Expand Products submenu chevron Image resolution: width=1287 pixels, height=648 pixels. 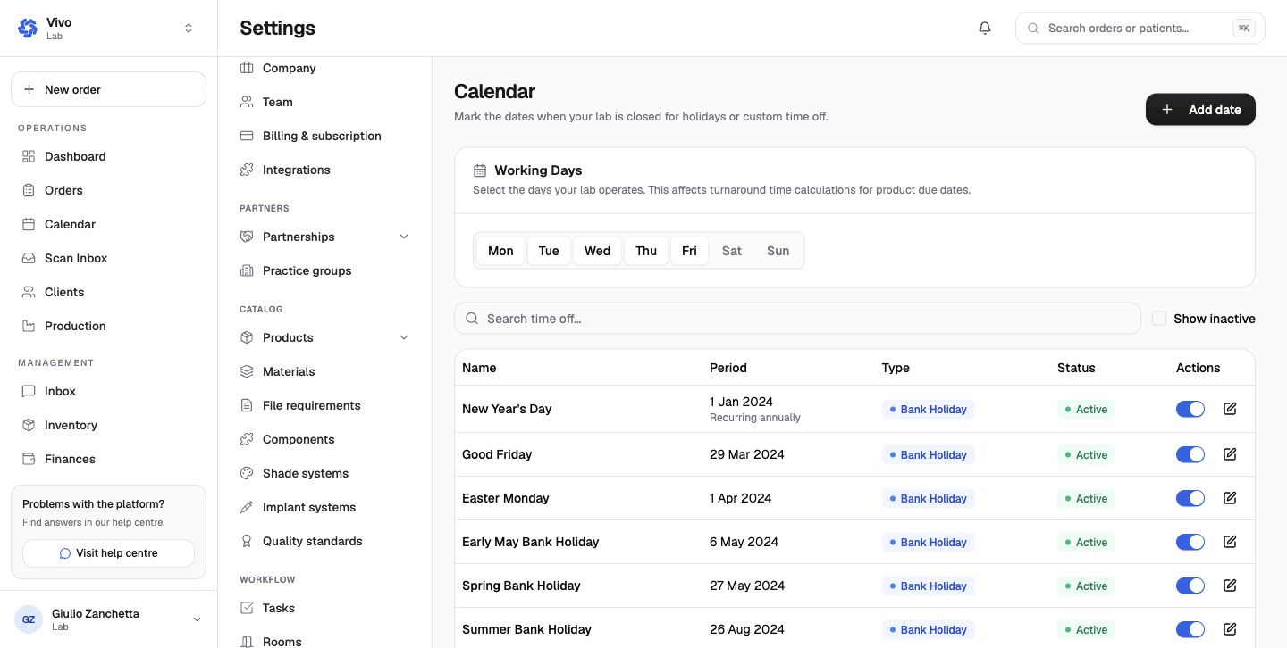[403, 337]
